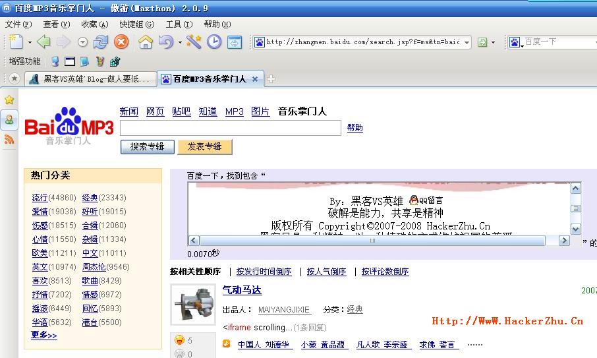
Task: Open the 工具(T) menu
Action: click(179, 24)
